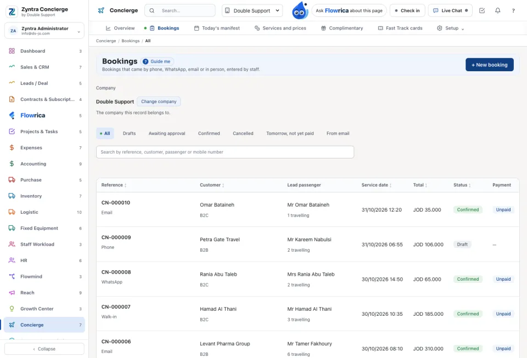Viewport: 527px width, 358px height.
Task: Focus the booking reference search box
Action: (x=225, y=152)
